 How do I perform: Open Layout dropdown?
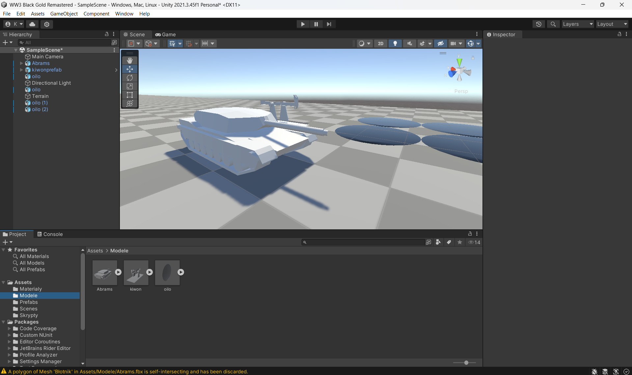(612, 24)
